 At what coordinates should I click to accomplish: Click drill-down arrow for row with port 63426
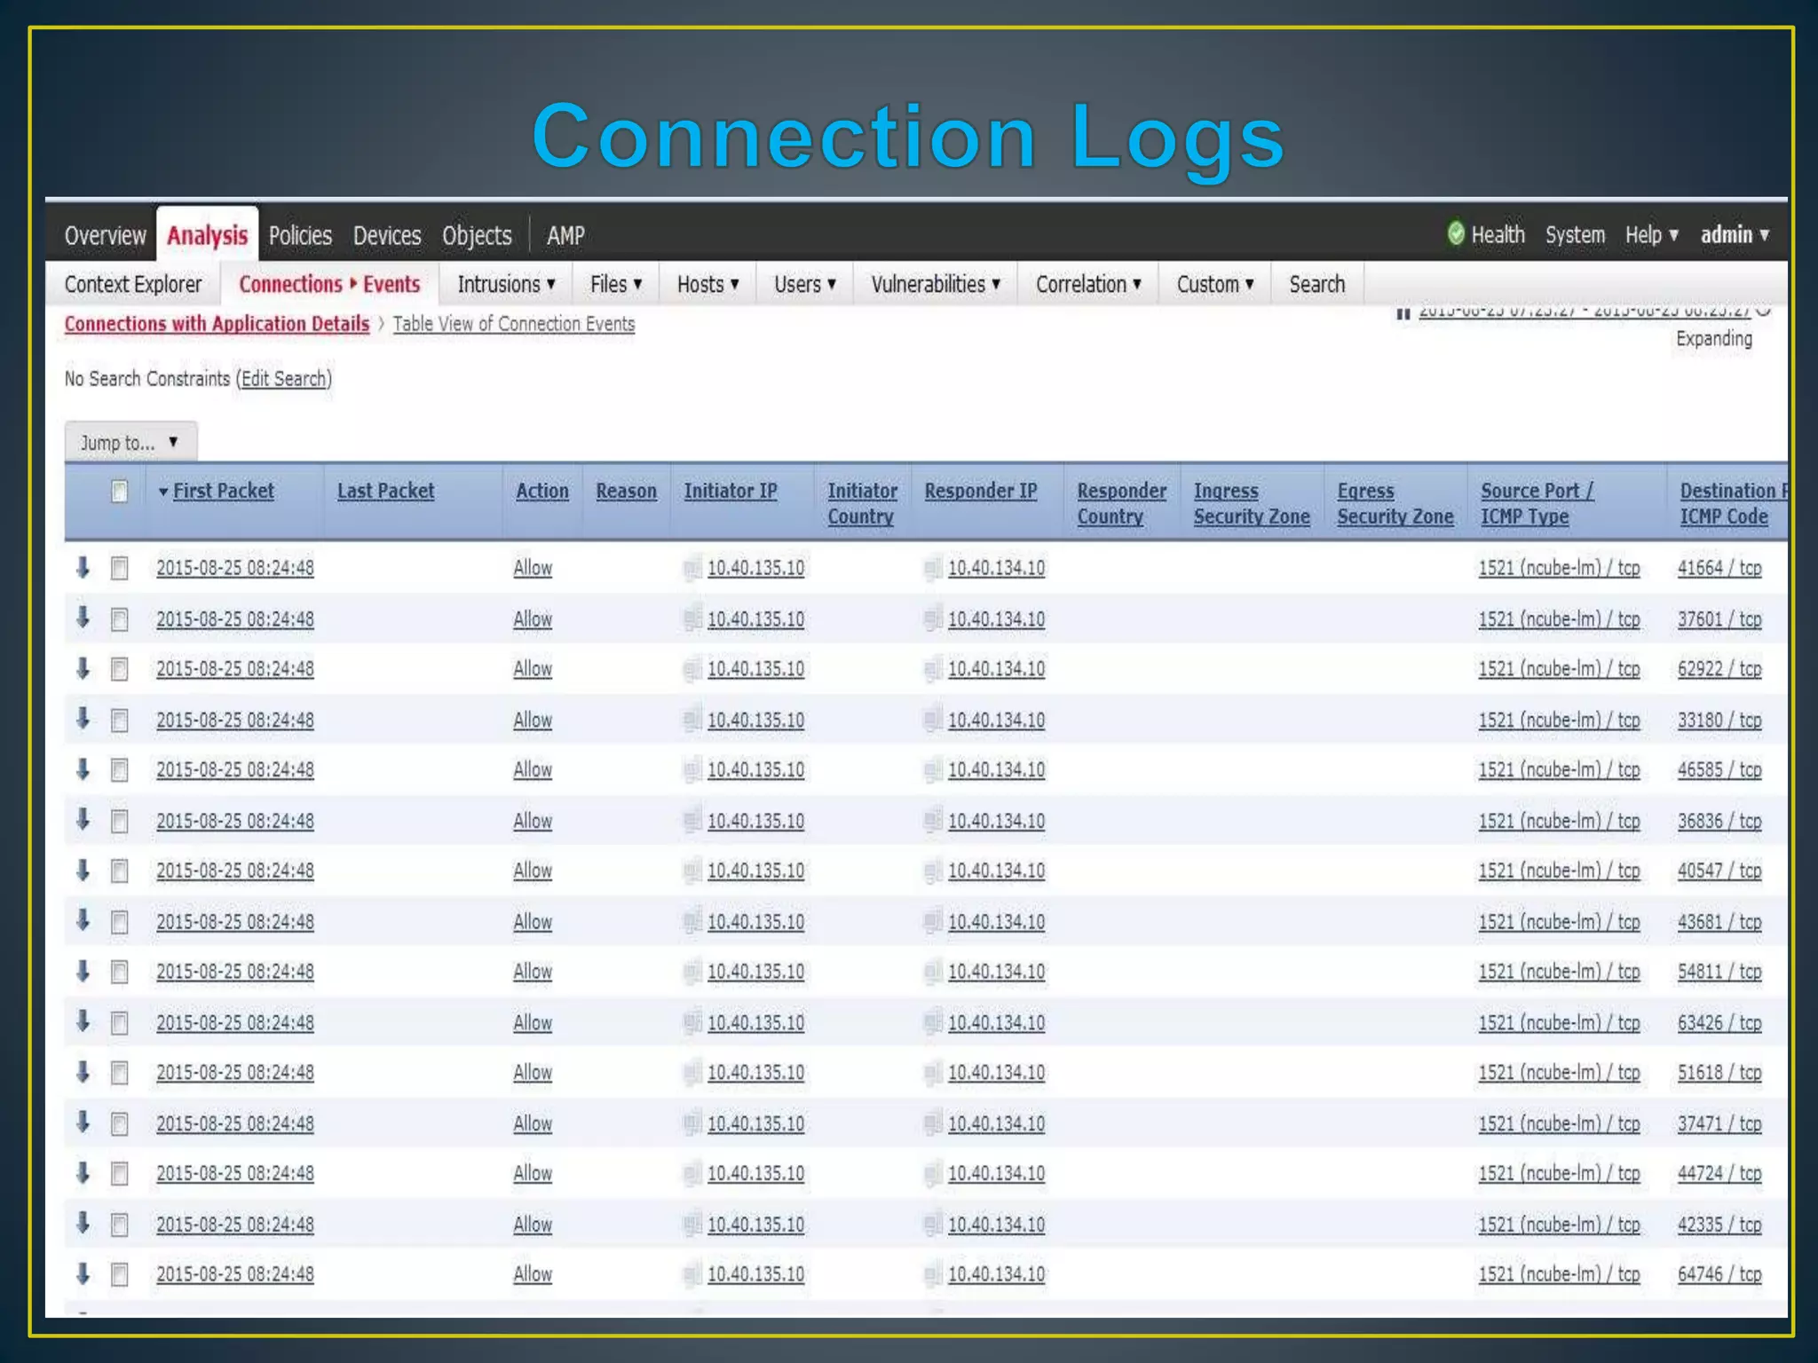pyautogui.click(x=83, y=1021)
